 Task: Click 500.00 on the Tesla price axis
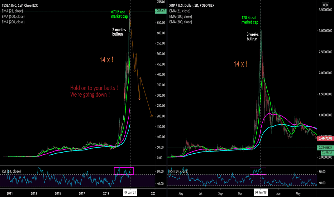click(161, 54)
